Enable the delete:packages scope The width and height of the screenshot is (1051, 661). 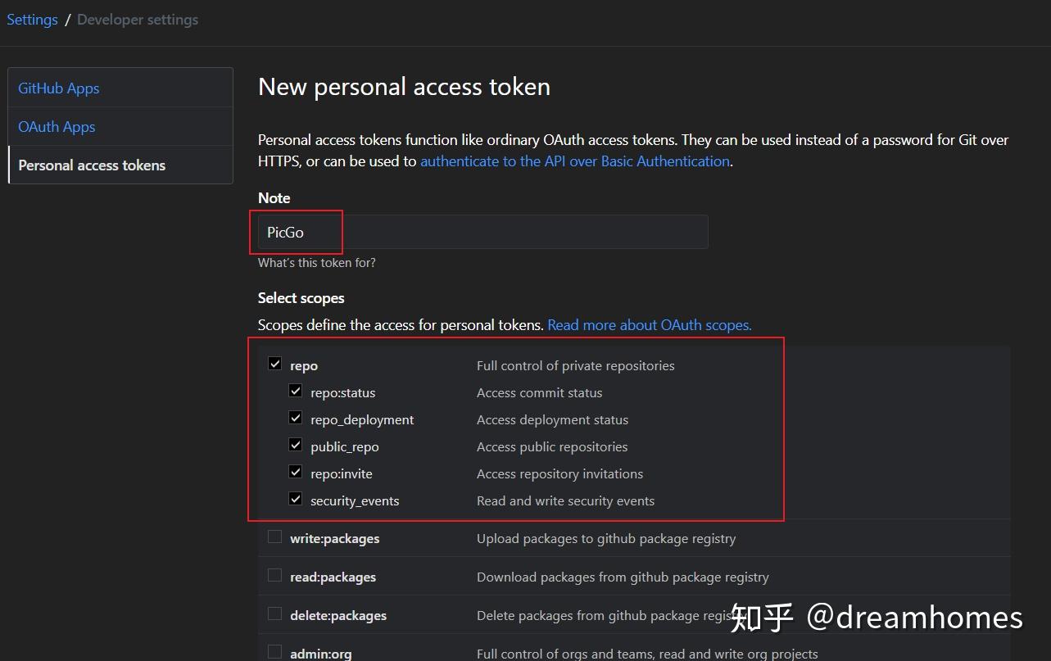[x=274, y=613]
